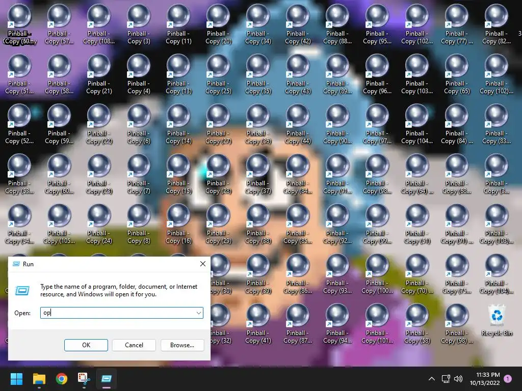Open the Windows Start menu
This screenshot has width=522, height=391.
click(16, 379)
